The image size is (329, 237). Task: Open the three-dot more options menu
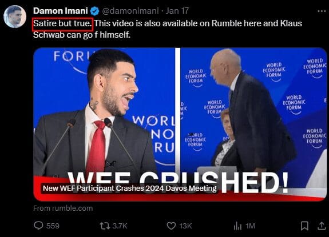coord(322,11)
